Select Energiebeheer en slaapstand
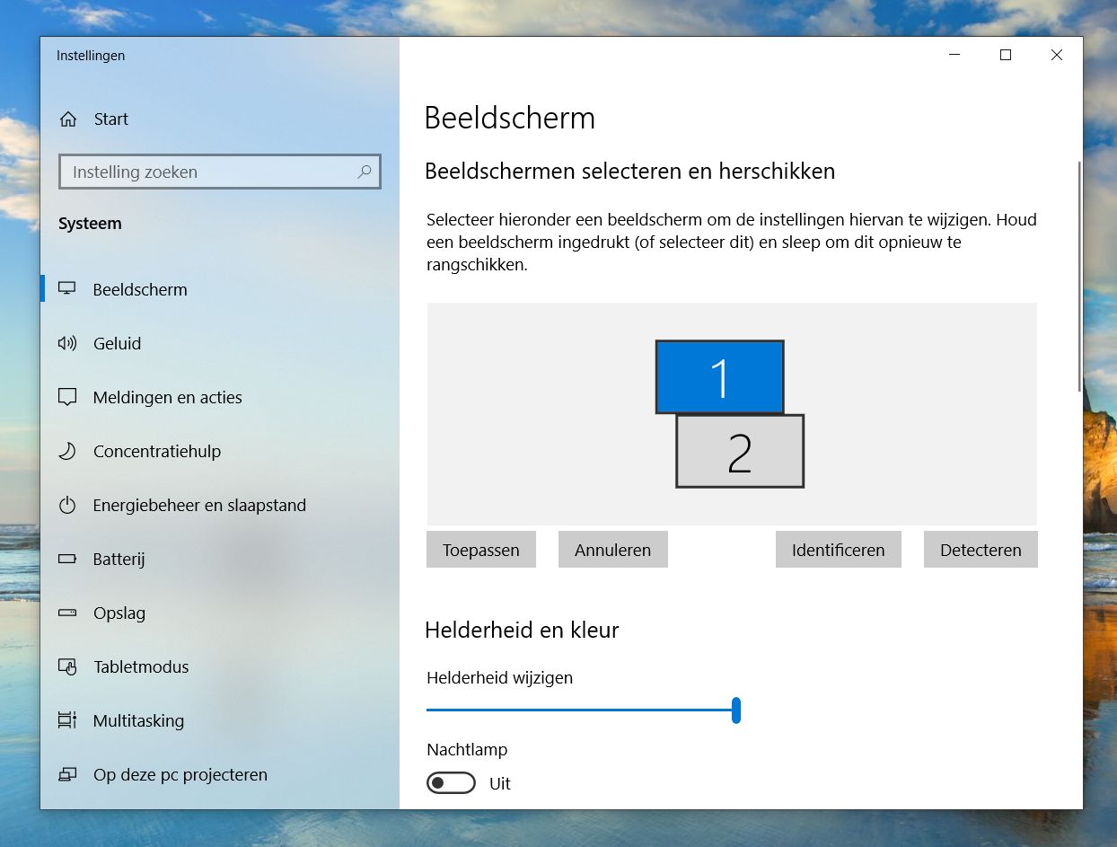Screen dimensions: 1117x847 pyautogui.click(x=67, y=505)
